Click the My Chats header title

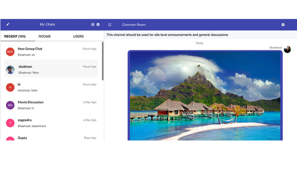click(x=48, y=24)
